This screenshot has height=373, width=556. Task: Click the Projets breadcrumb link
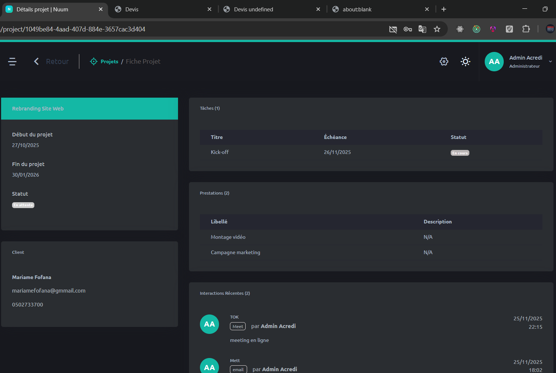(x=109, y=61)
